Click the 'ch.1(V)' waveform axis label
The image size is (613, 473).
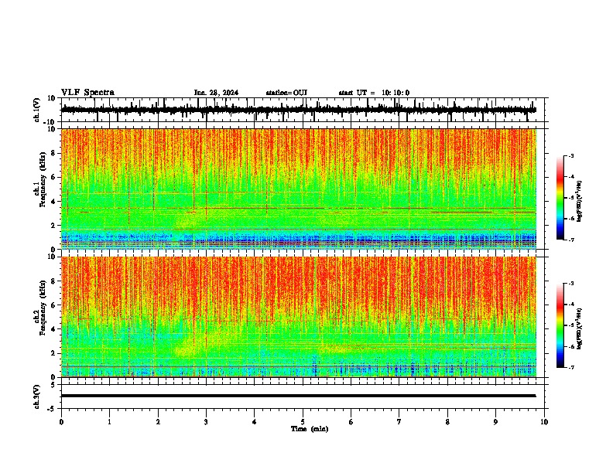coord(37,110)
